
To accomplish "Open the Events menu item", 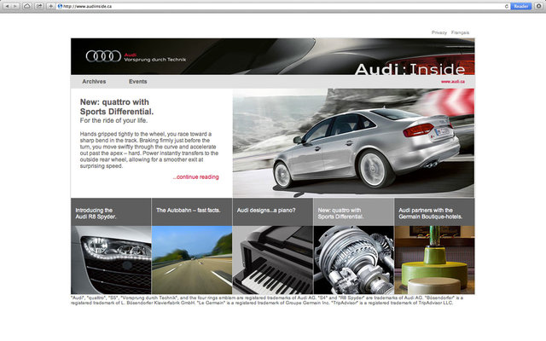I will pyautogui.click(x=138, y=82).
